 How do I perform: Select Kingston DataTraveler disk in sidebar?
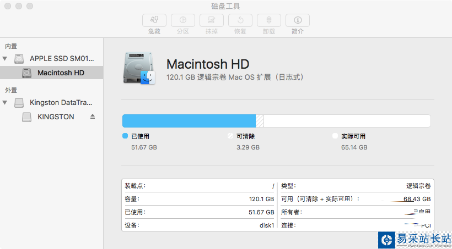[62, 102]
